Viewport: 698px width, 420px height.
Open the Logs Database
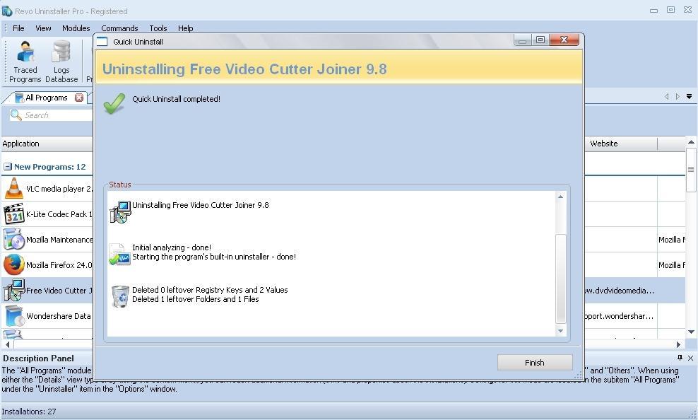(x=61, y=61)
